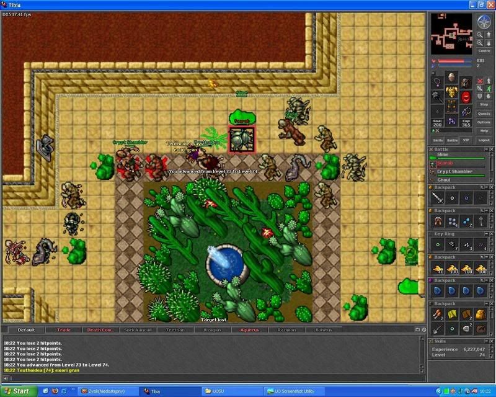Pick the silver key in the Backpack
Screen dimensions: 496x397
coord(480,221)
